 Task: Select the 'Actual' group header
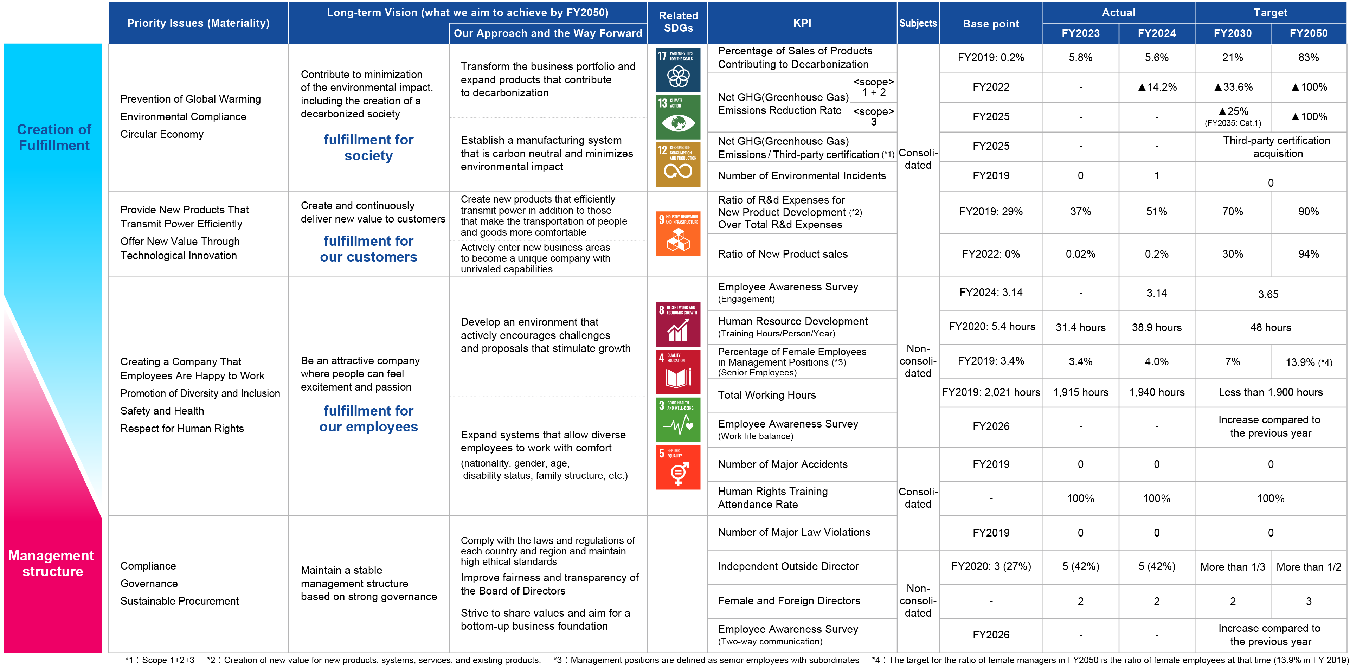[1118, 13]
